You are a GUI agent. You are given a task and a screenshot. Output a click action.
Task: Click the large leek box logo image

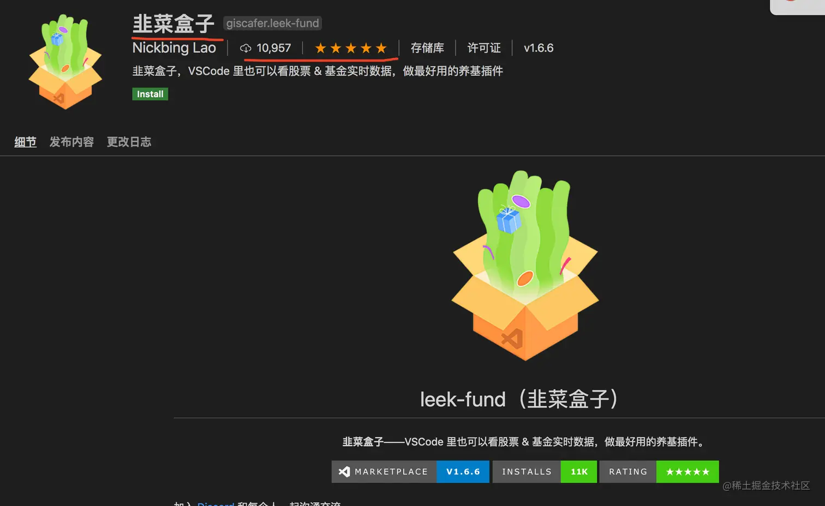pos(525,266)
